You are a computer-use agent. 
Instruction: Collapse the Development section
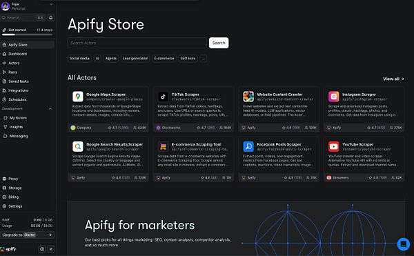50,109
